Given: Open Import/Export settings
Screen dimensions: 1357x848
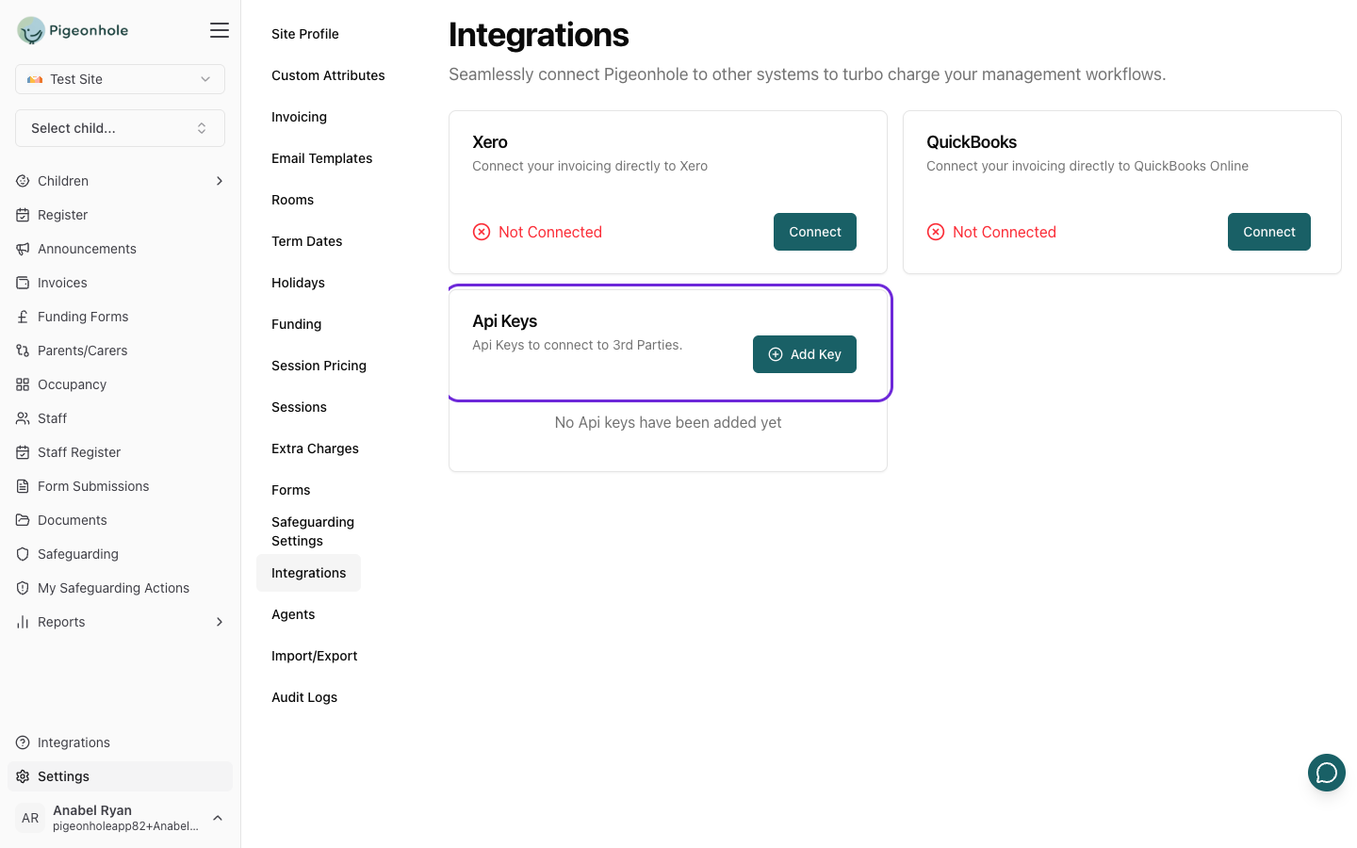Looking at the screenshot, I should pos(314,656).
